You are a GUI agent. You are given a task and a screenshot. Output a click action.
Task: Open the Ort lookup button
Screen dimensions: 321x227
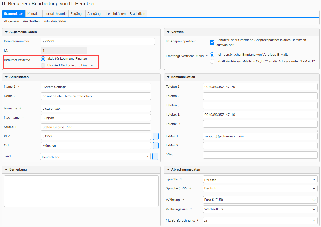point(155,146)
